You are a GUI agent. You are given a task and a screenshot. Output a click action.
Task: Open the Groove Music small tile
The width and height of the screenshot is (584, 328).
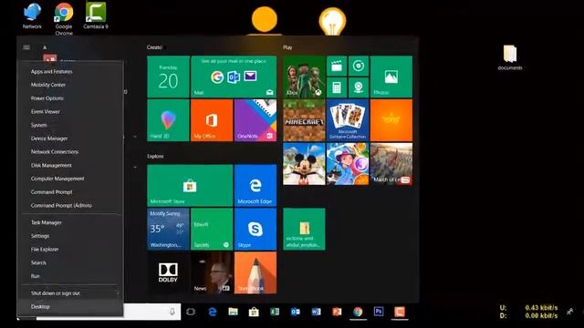coord(359,66)
